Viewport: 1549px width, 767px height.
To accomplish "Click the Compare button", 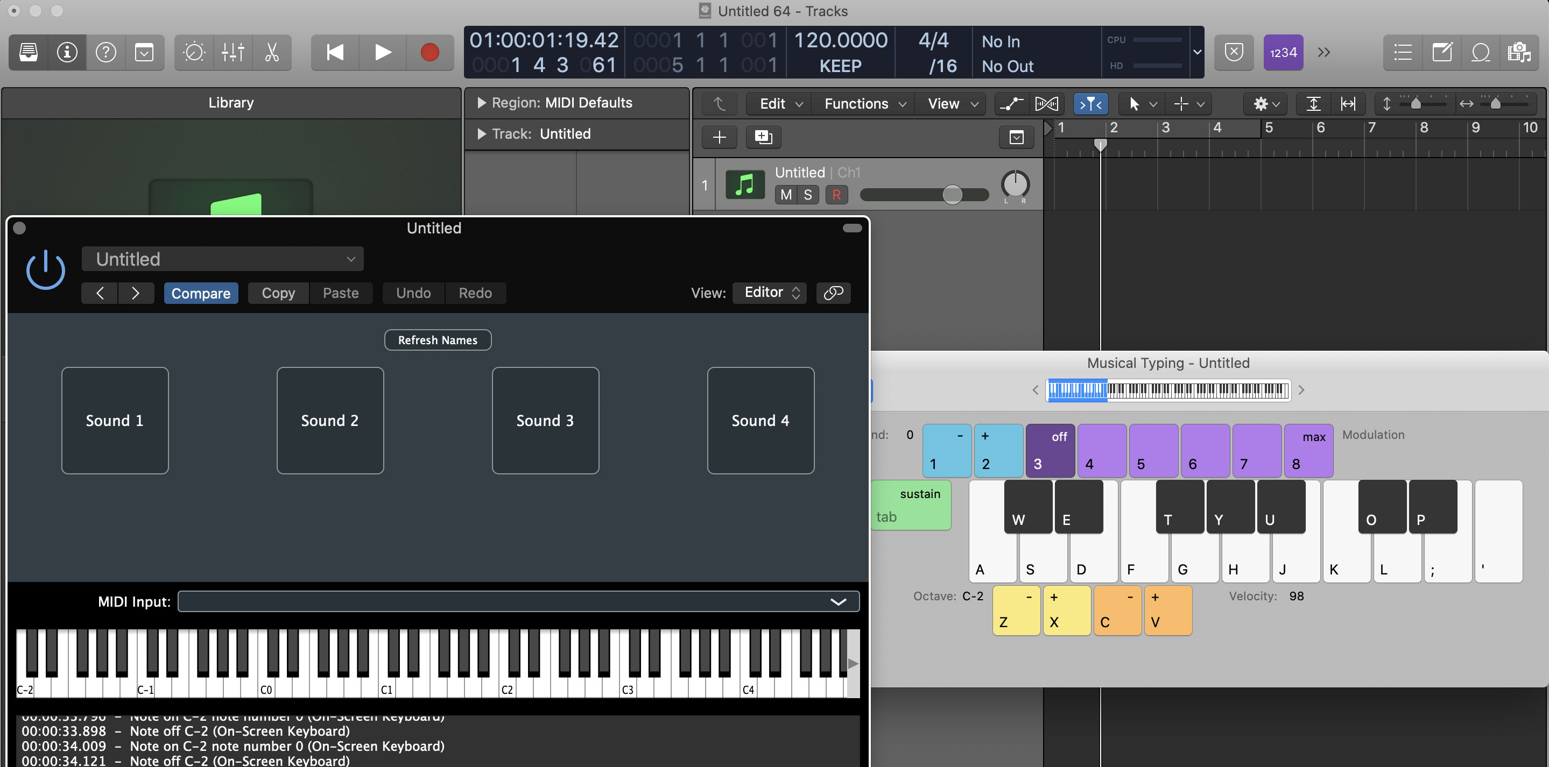I will click(201, 293).
